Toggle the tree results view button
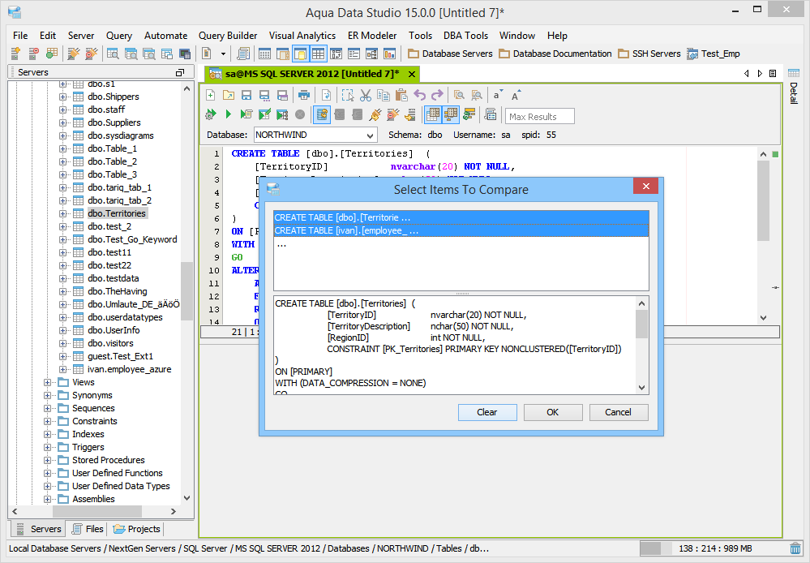810x563 pixels. (451, 114)
